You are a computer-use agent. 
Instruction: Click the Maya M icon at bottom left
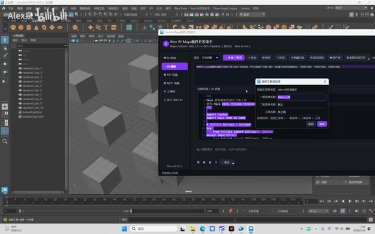pos(5,190)
